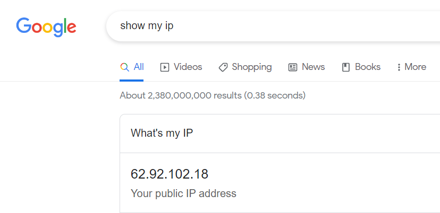Click the Books bookmark icon
Image resolution: width=440 pixels, height=213 pixels.
point(346,67)
